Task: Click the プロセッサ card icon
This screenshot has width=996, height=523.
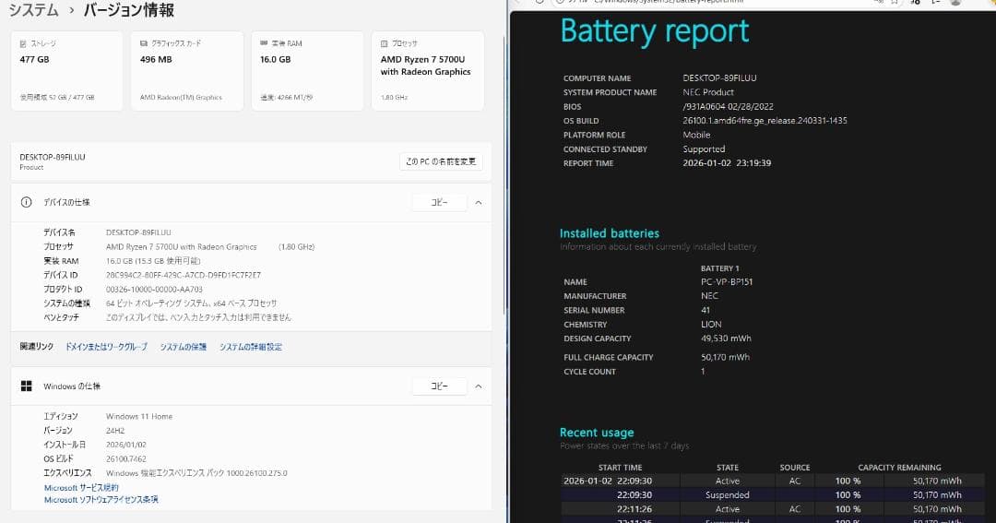Action: coord(385,43)
